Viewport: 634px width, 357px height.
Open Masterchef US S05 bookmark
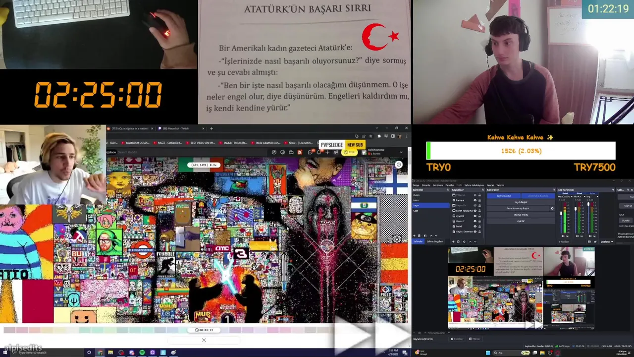(135, 143)
